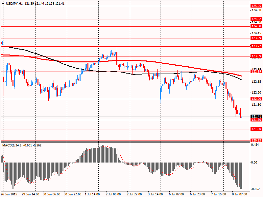Click the 7 Jul 15:00 time axis label
This screenshot has height=197, width=263.
[x=218, y=194]
